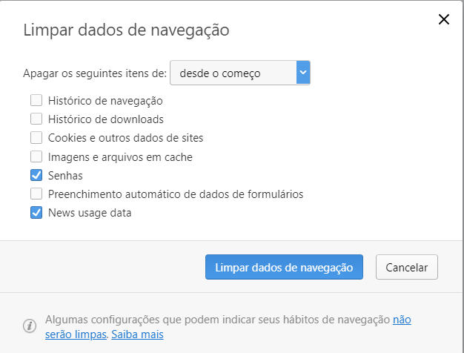
Task: Disable the News usage data checkbox
Action: [x=36, y=213]
